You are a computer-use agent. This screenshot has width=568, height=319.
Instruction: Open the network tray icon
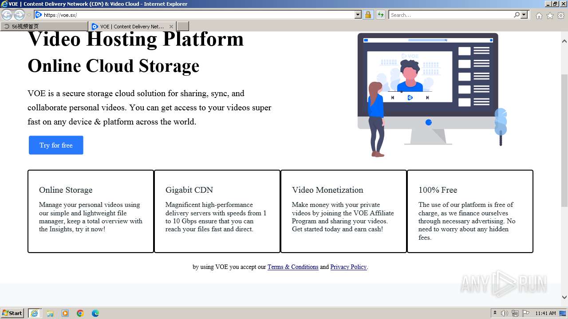[515, 313]
